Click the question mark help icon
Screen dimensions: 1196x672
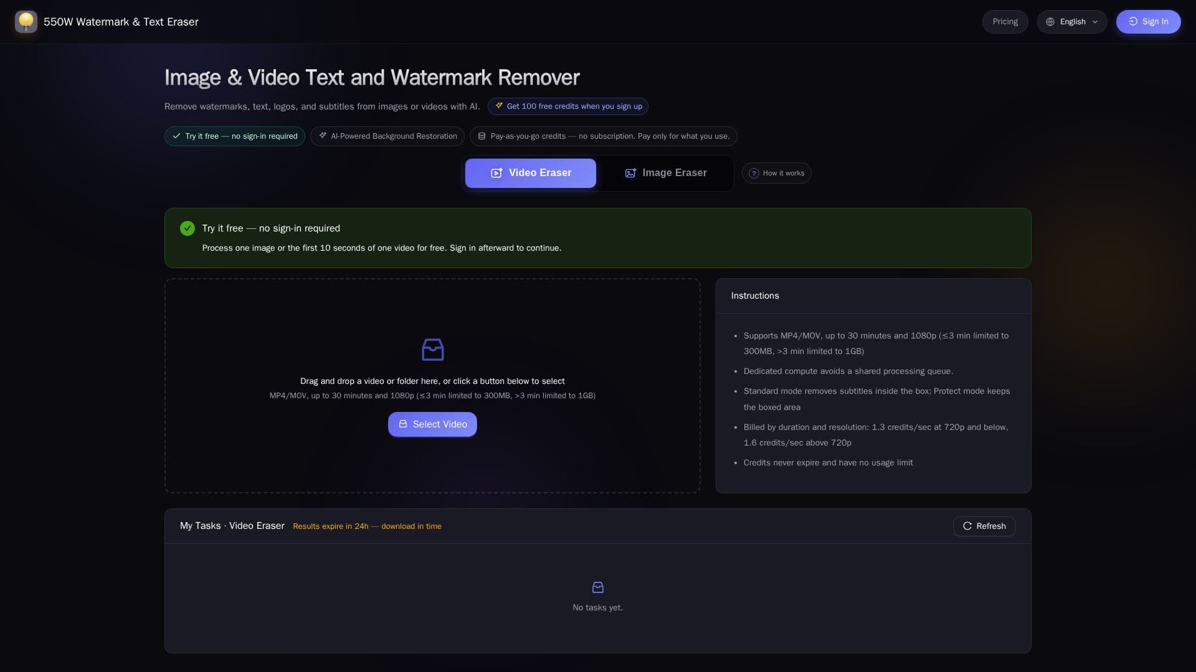(754, 174)
